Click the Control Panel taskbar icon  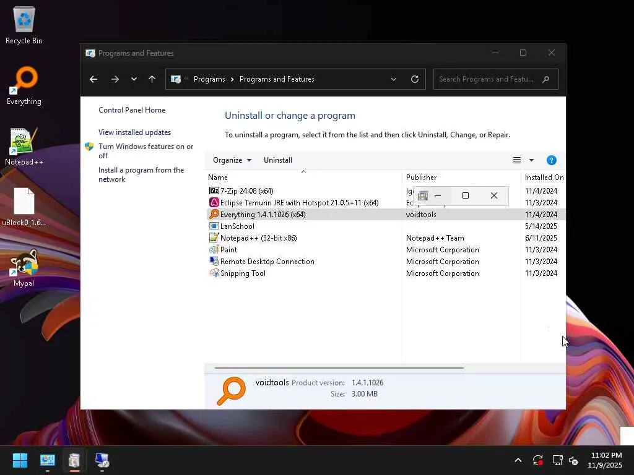pyautogui.click(x=47, y=460)
